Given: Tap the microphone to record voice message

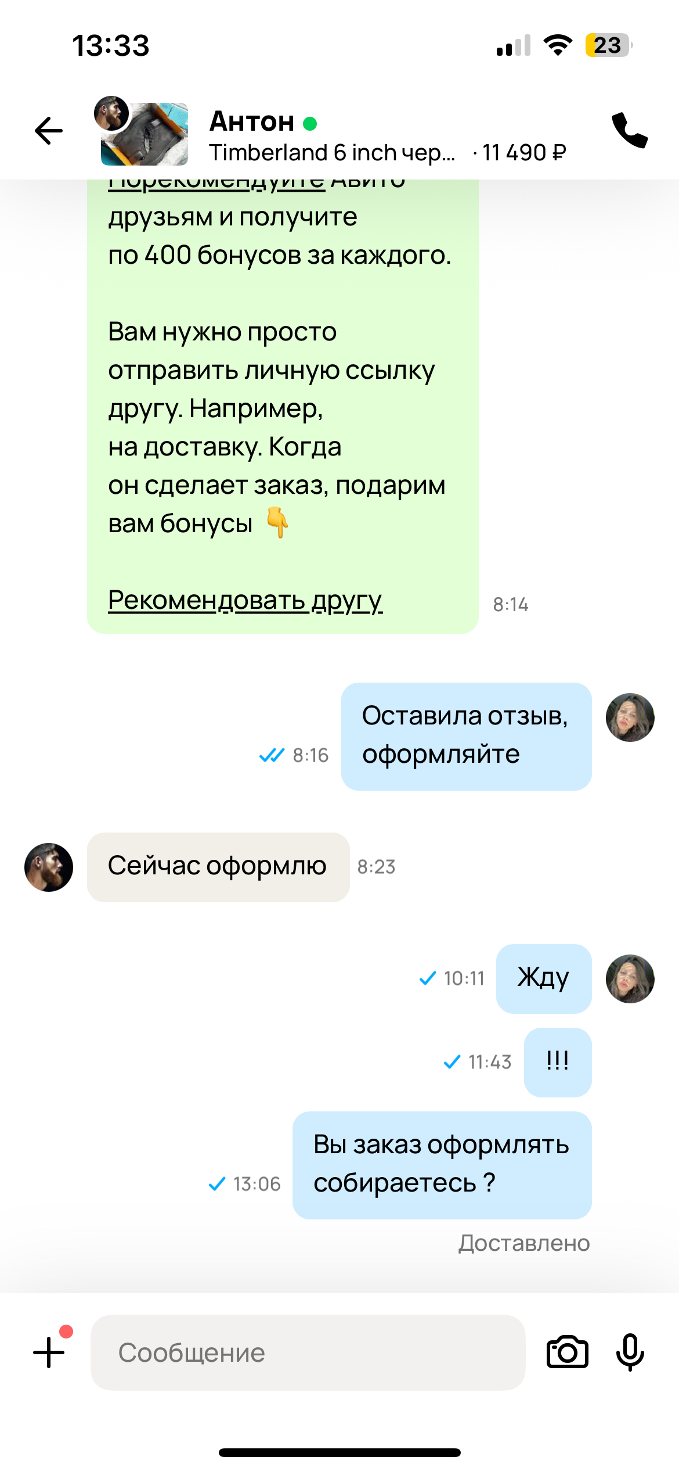Looking at the screenshot, I should pos(630,1352).
